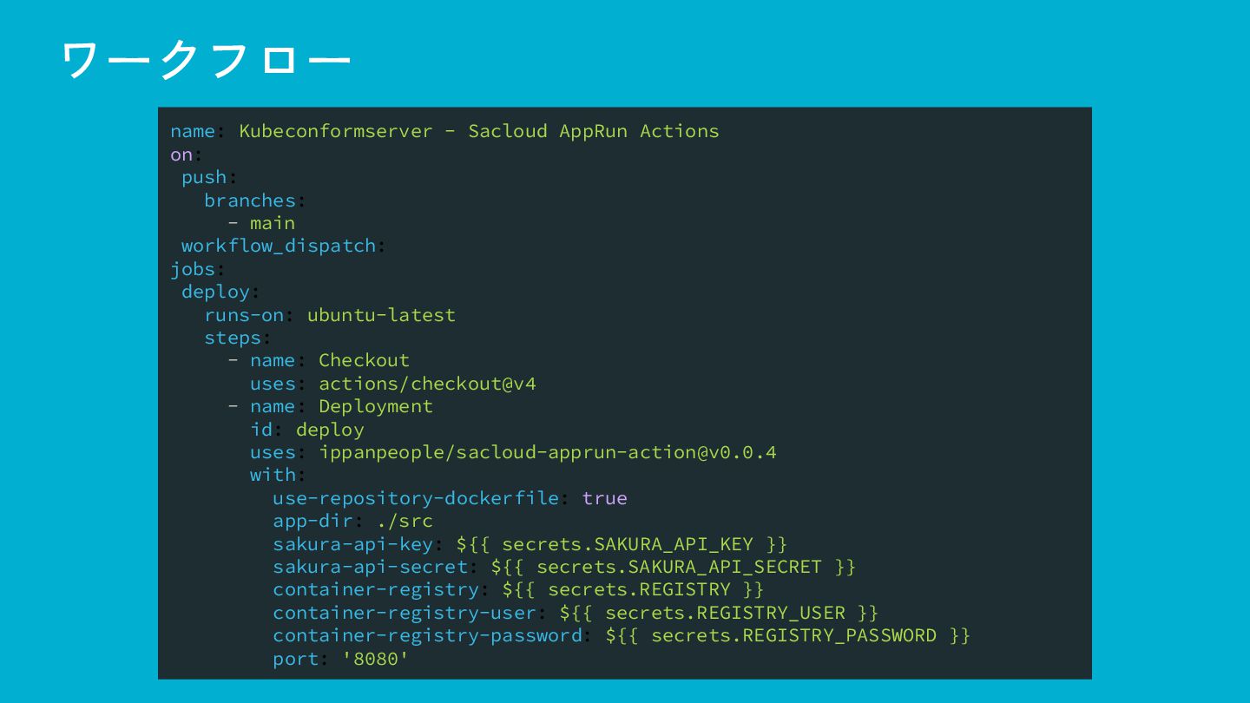The height and width of the screenshot is (703, 1250).
Task: Click the 'container-registry-user' key
Action: click(x=405, y=613)
